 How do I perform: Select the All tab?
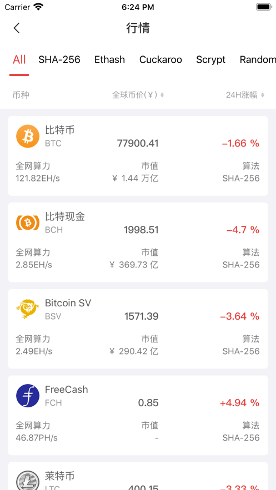coord(19,59)
